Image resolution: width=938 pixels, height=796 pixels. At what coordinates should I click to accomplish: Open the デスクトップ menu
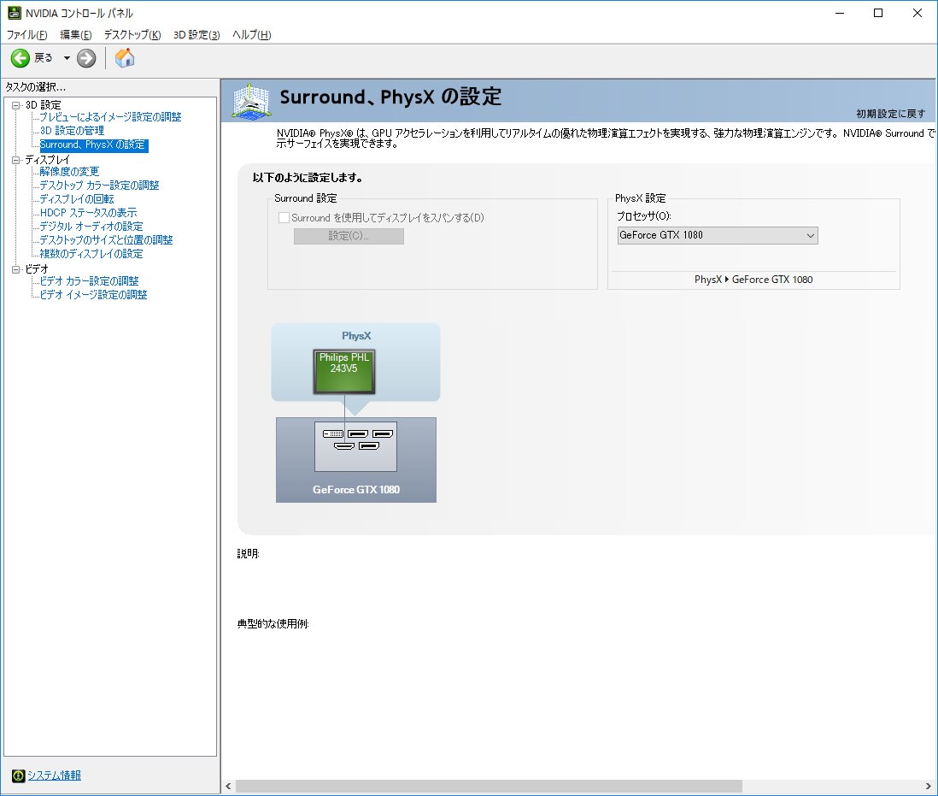[132, 35]
